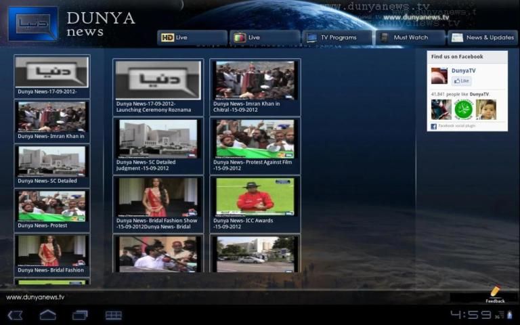Open the www.dunyanews.tv footer link
Viewport: 520px width, 325px height.
point(35,297)
